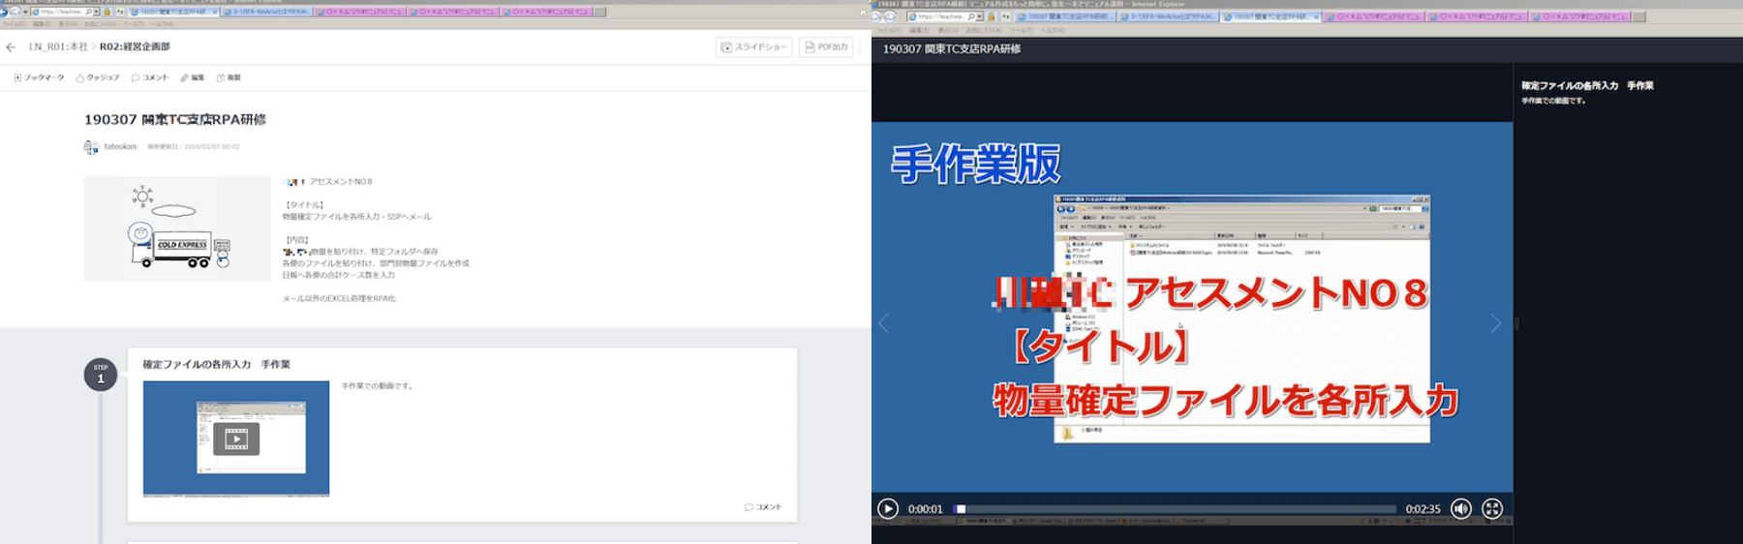Seek on the video progress bar

coord(1175,509)
